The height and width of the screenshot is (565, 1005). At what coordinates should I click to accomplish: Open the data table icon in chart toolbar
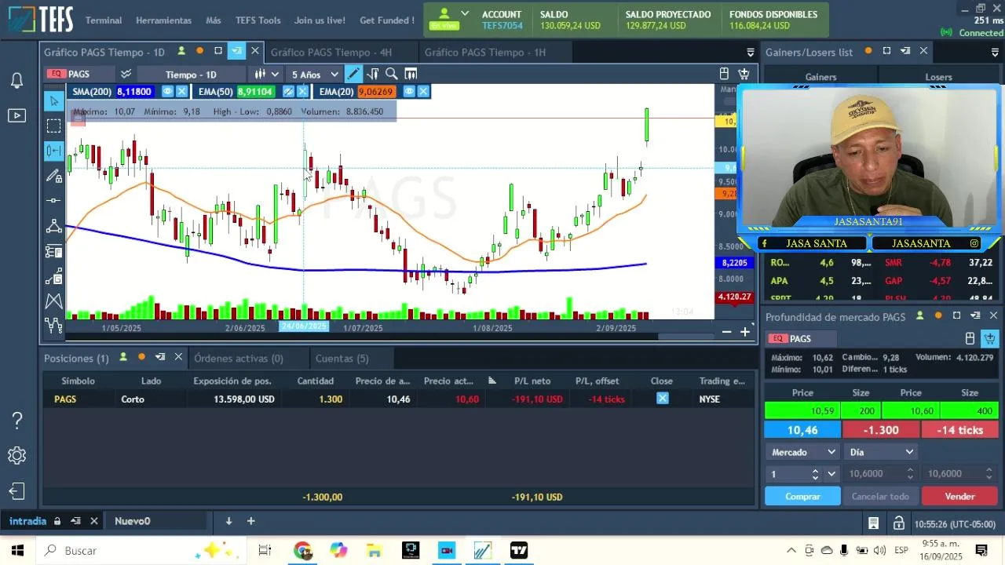[410, 74]
